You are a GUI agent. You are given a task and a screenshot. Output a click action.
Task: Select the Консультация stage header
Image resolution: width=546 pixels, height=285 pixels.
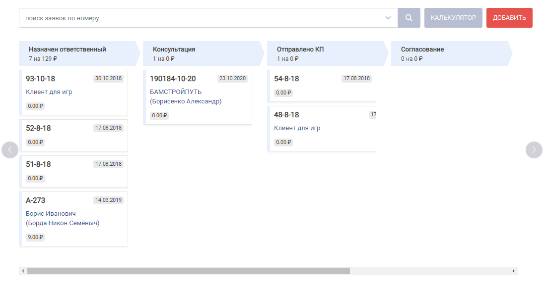click(204, 53)
